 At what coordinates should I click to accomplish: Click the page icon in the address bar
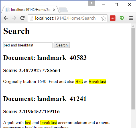click(31, 18)
